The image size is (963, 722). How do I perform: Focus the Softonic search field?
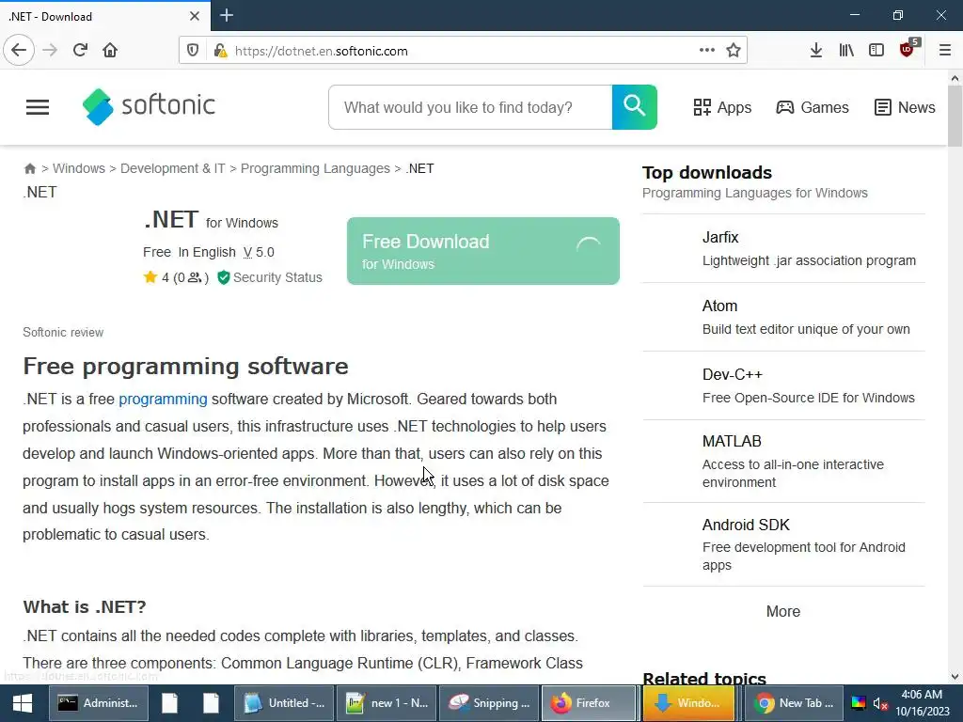point(470,107)
